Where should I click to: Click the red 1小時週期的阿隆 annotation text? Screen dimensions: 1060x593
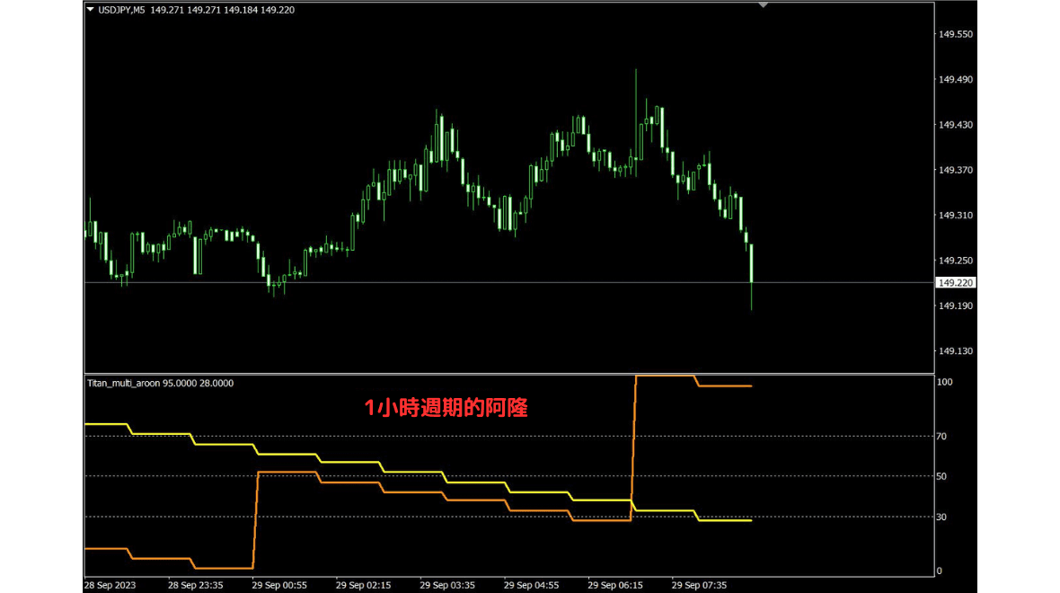tap(446, 408)
